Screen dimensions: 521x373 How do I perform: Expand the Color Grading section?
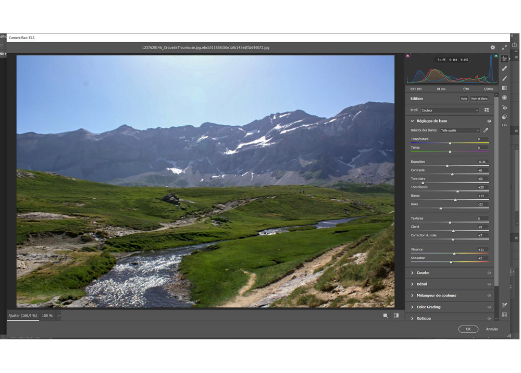[x=428, y=307]
